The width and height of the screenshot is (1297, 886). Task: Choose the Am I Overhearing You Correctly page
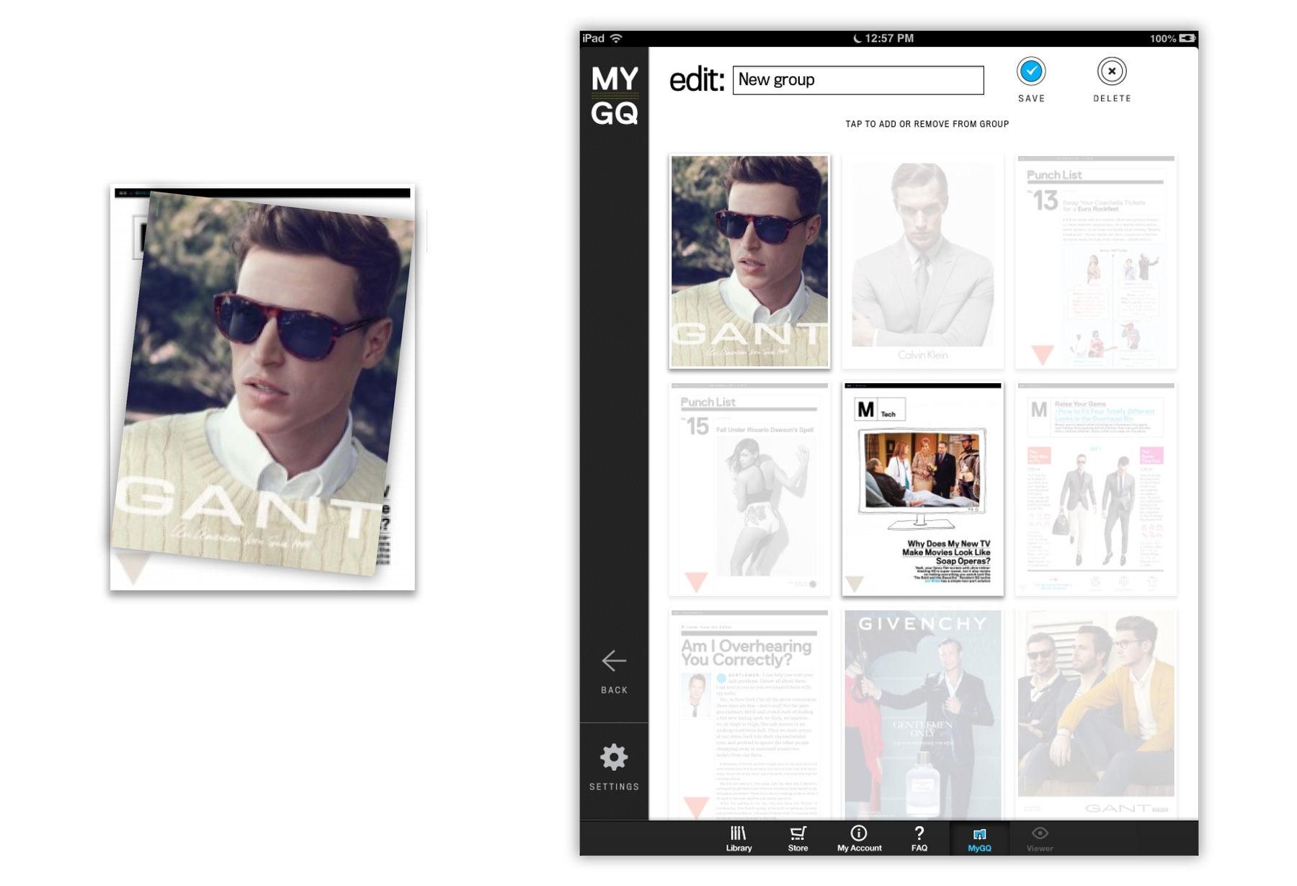pyautogui.click(x=749, y=713)
